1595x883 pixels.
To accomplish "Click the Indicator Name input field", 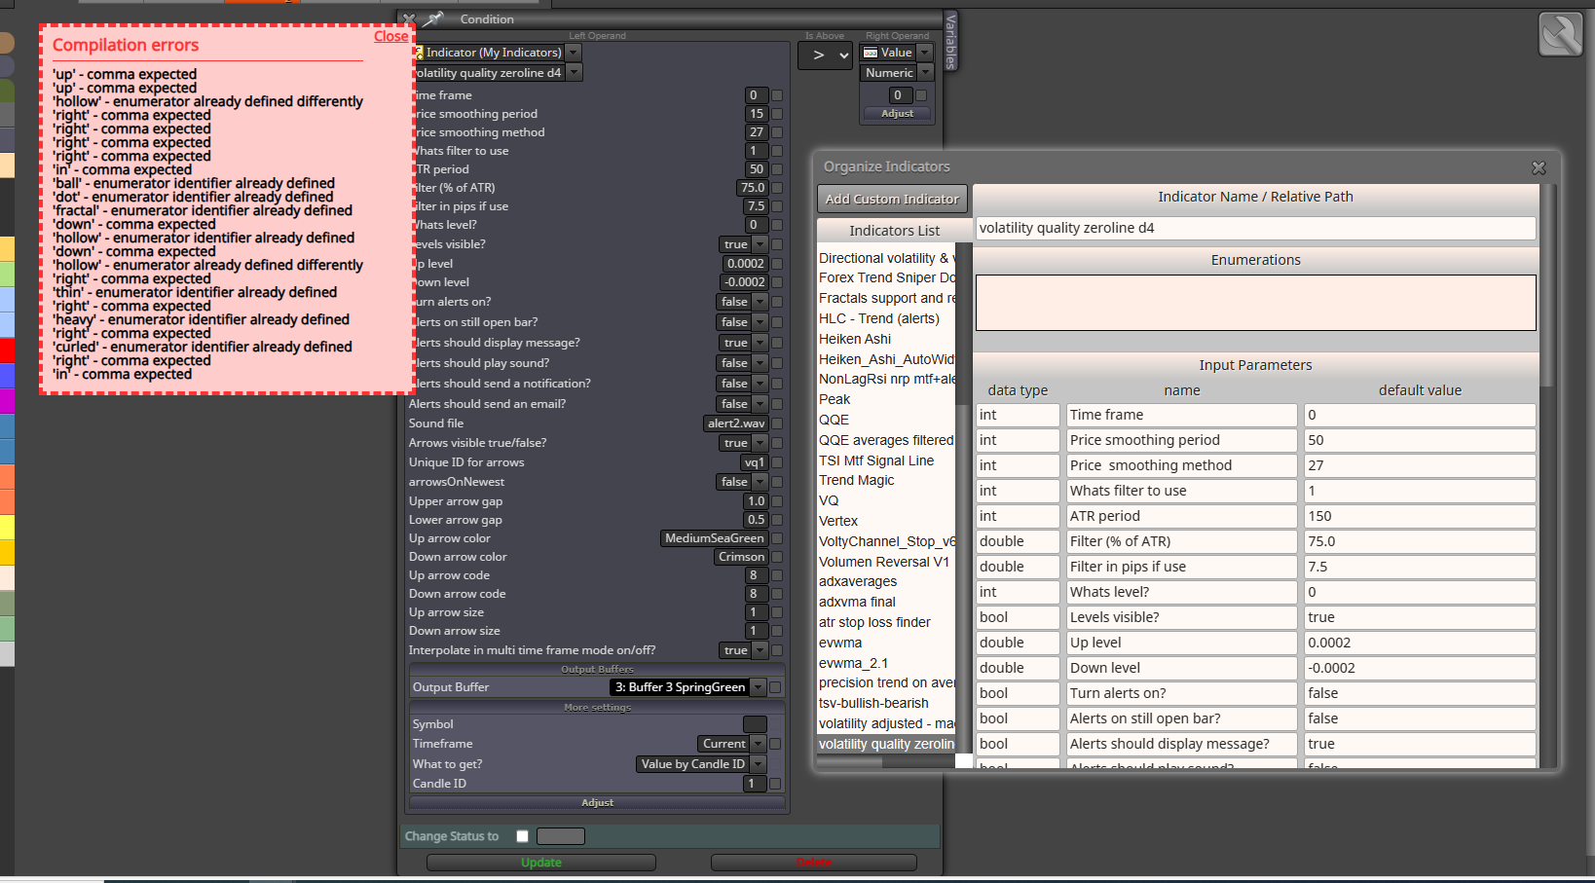I will (x=1255, y=228).
